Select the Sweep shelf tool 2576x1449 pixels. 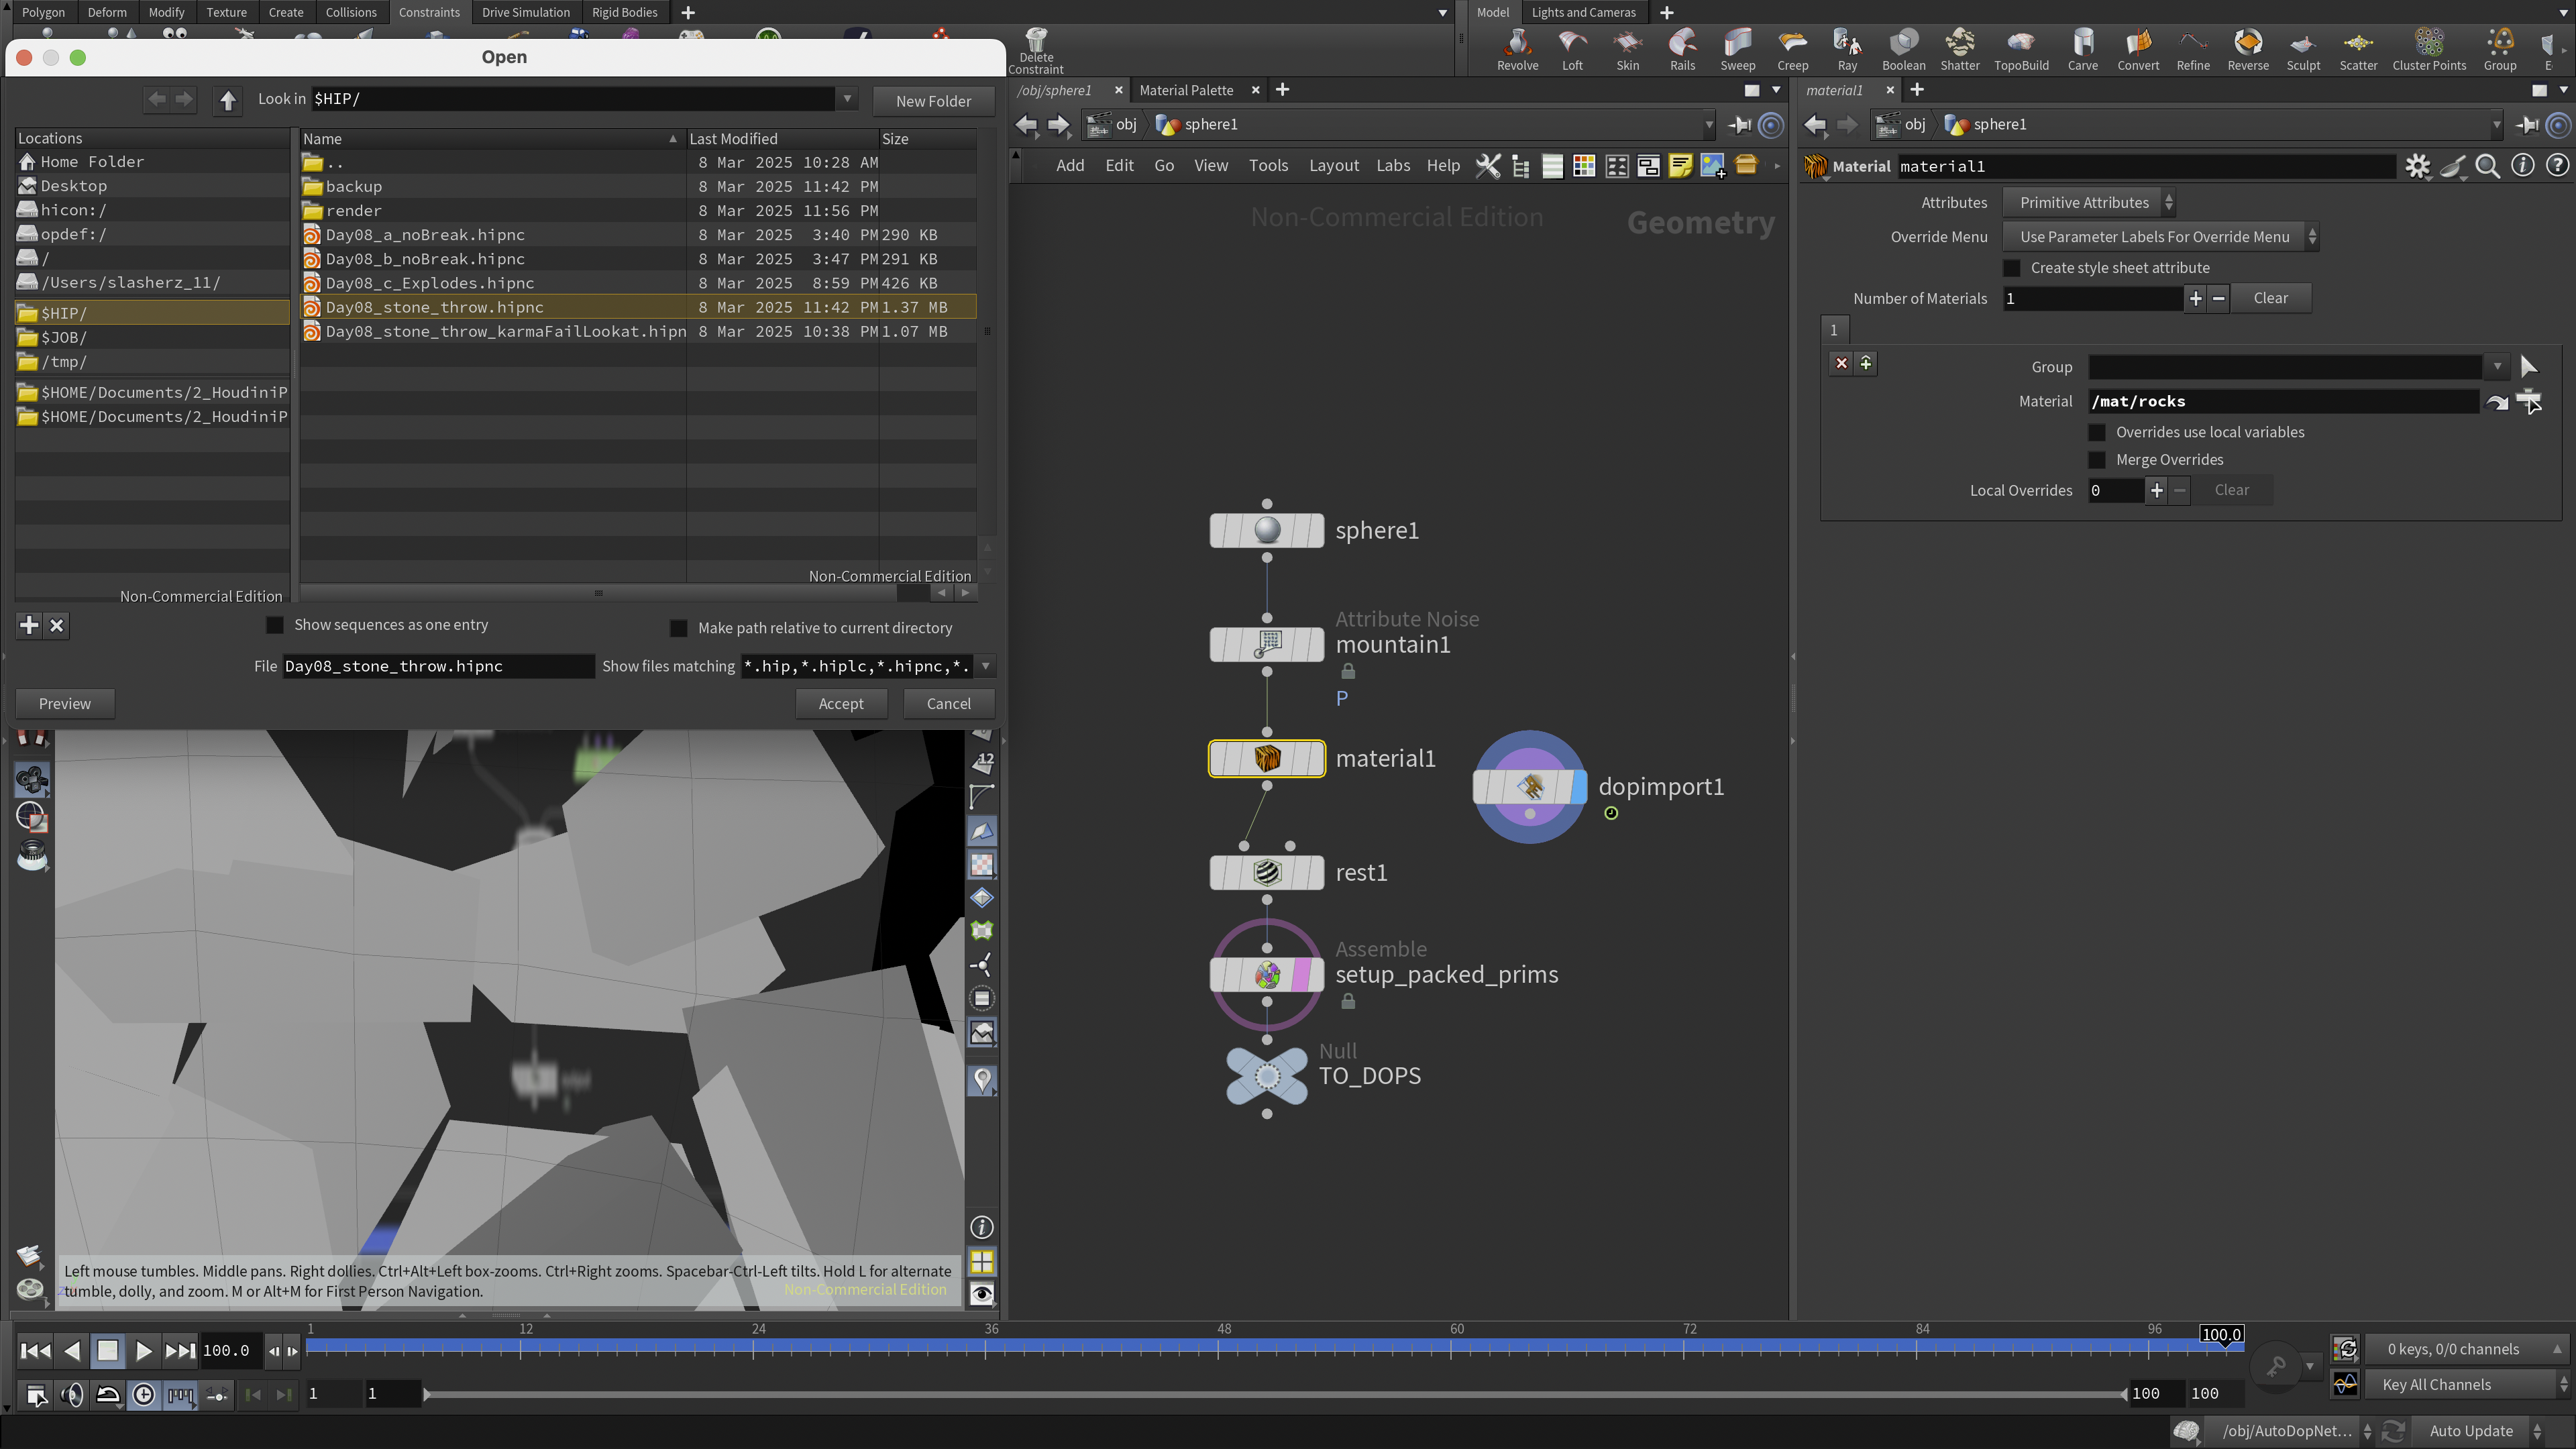[1738, 50]
